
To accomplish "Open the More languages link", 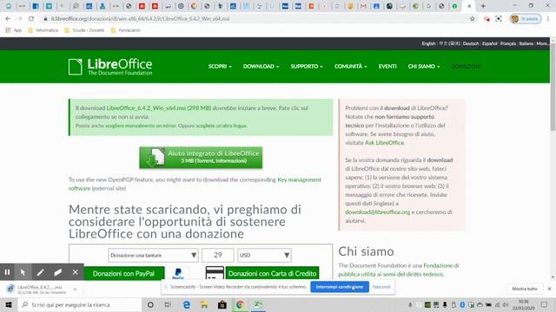I will (542, 43).
